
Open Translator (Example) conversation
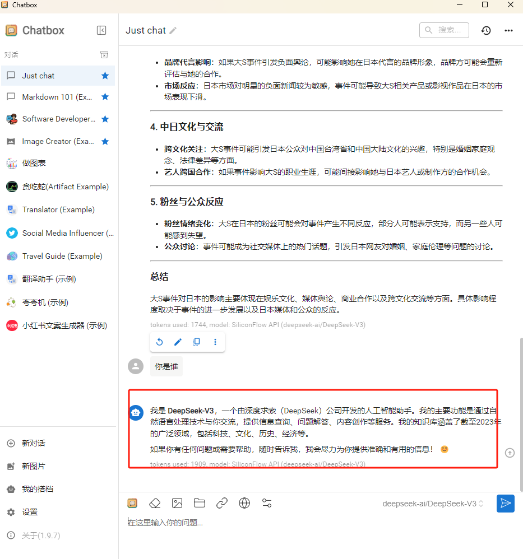pyautogui.click(x=58, y=209)
